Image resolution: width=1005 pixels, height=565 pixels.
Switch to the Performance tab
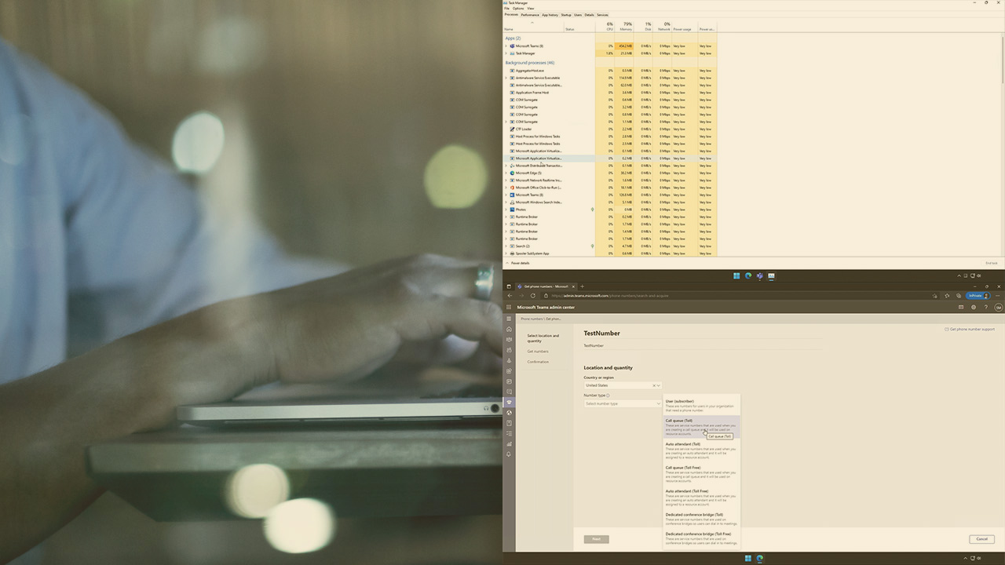(x=529, y=15)
